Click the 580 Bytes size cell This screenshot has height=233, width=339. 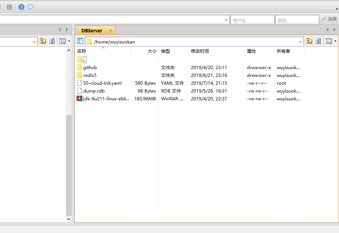pos(145,83)
